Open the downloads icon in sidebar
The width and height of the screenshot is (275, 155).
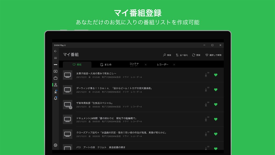(55, 91)
